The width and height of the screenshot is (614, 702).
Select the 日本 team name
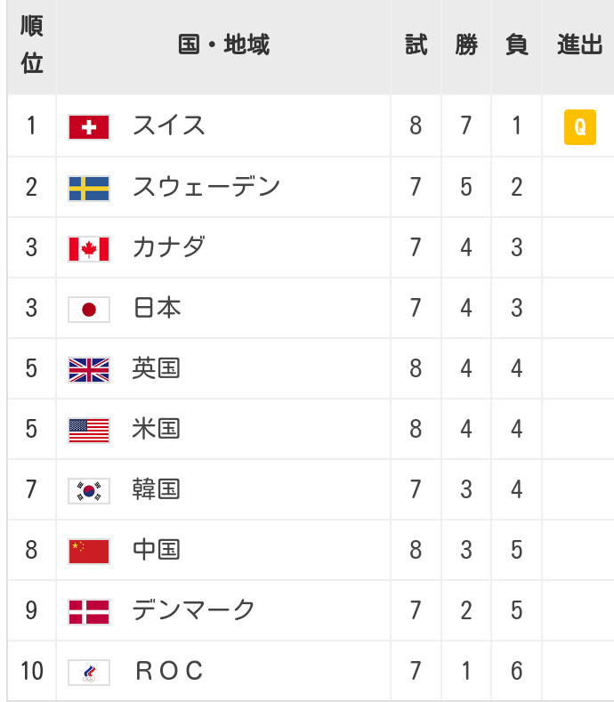coord(157,308)
